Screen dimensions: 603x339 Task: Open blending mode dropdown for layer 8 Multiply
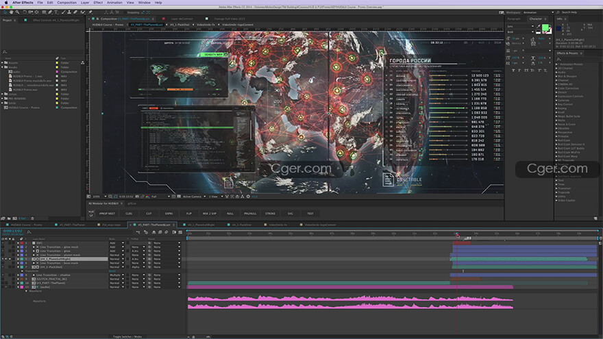tap(117, 275)
